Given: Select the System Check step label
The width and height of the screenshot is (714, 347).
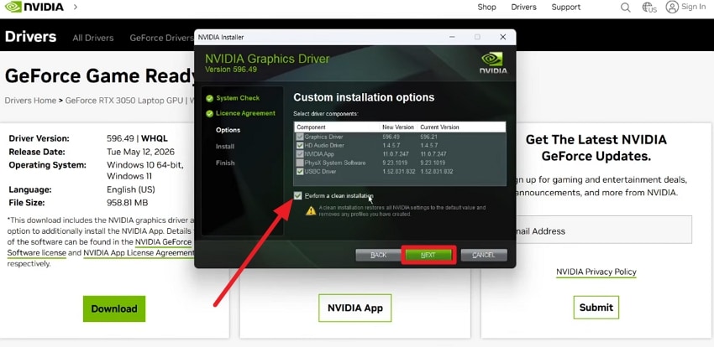Looking at the screenshot, I should point(238,98).
